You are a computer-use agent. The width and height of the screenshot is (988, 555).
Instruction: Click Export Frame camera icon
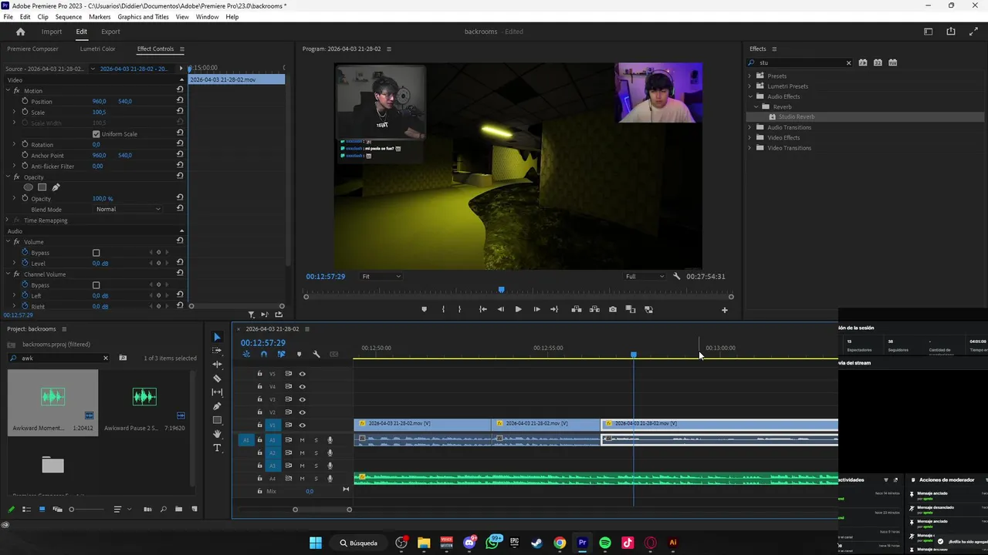pos(613,309)
